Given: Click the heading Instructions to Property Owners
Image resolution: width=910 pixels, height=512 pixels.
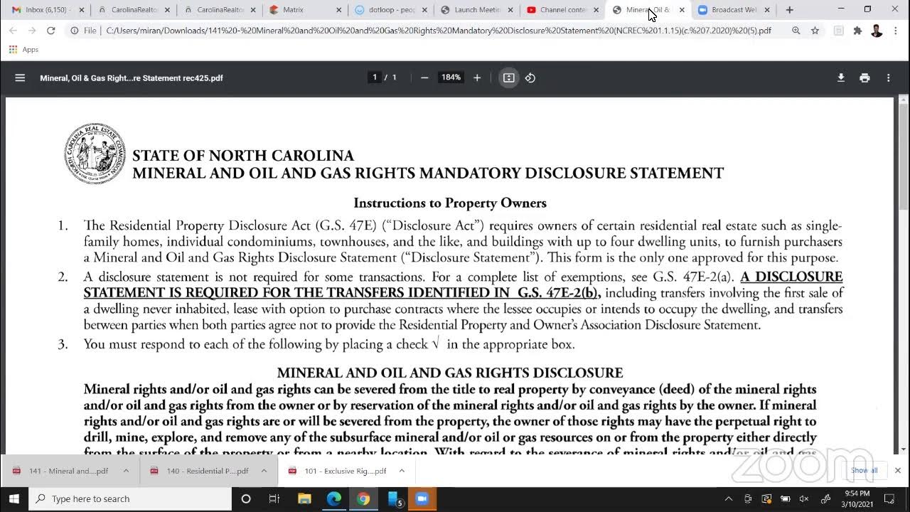Looking at the screenshot, I should pos(450,203).
